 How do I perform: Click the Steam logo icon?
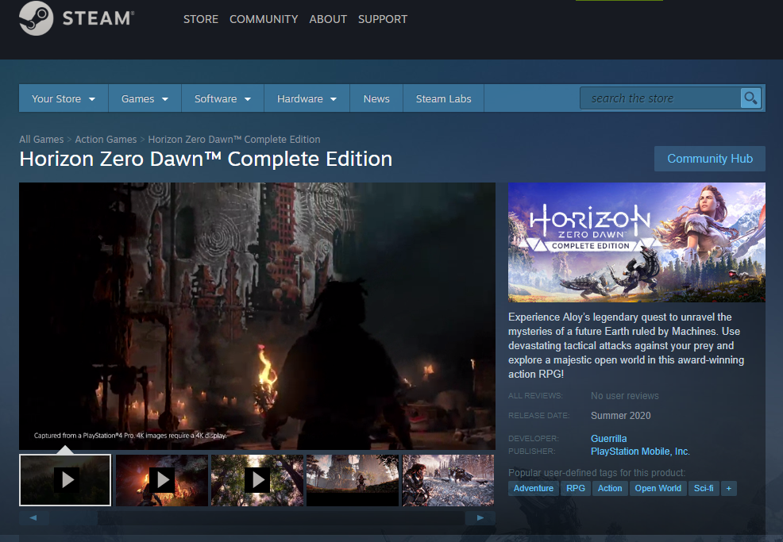tap(36, 18)
